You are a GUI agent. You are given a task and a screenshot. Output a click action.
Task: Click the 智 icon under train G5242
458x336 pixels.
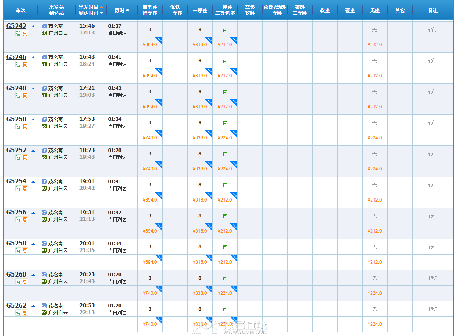[18, 33]
